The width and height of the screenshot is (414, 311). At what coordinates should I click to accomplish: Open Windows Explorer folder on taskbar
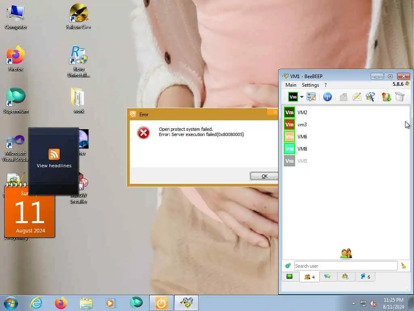coord(86,303)
